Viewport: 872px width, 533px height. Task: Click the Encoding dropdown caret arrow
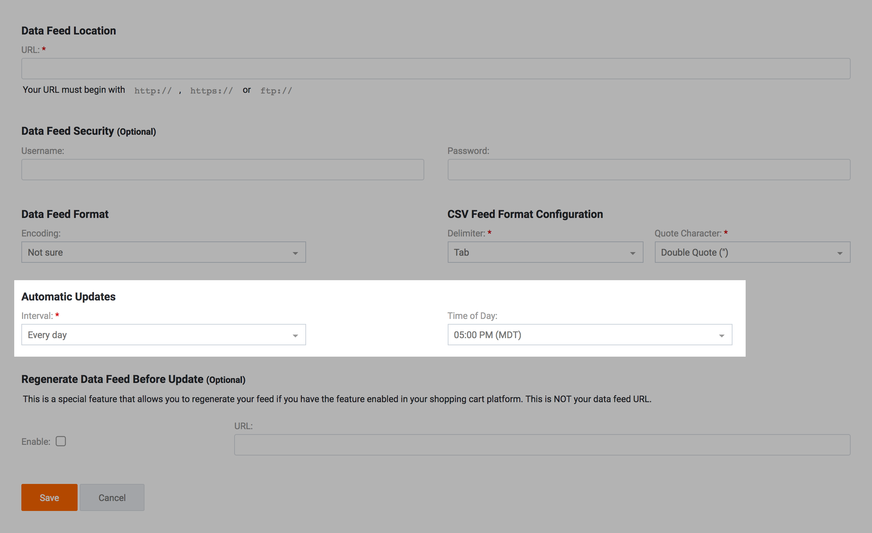[295, 253]
